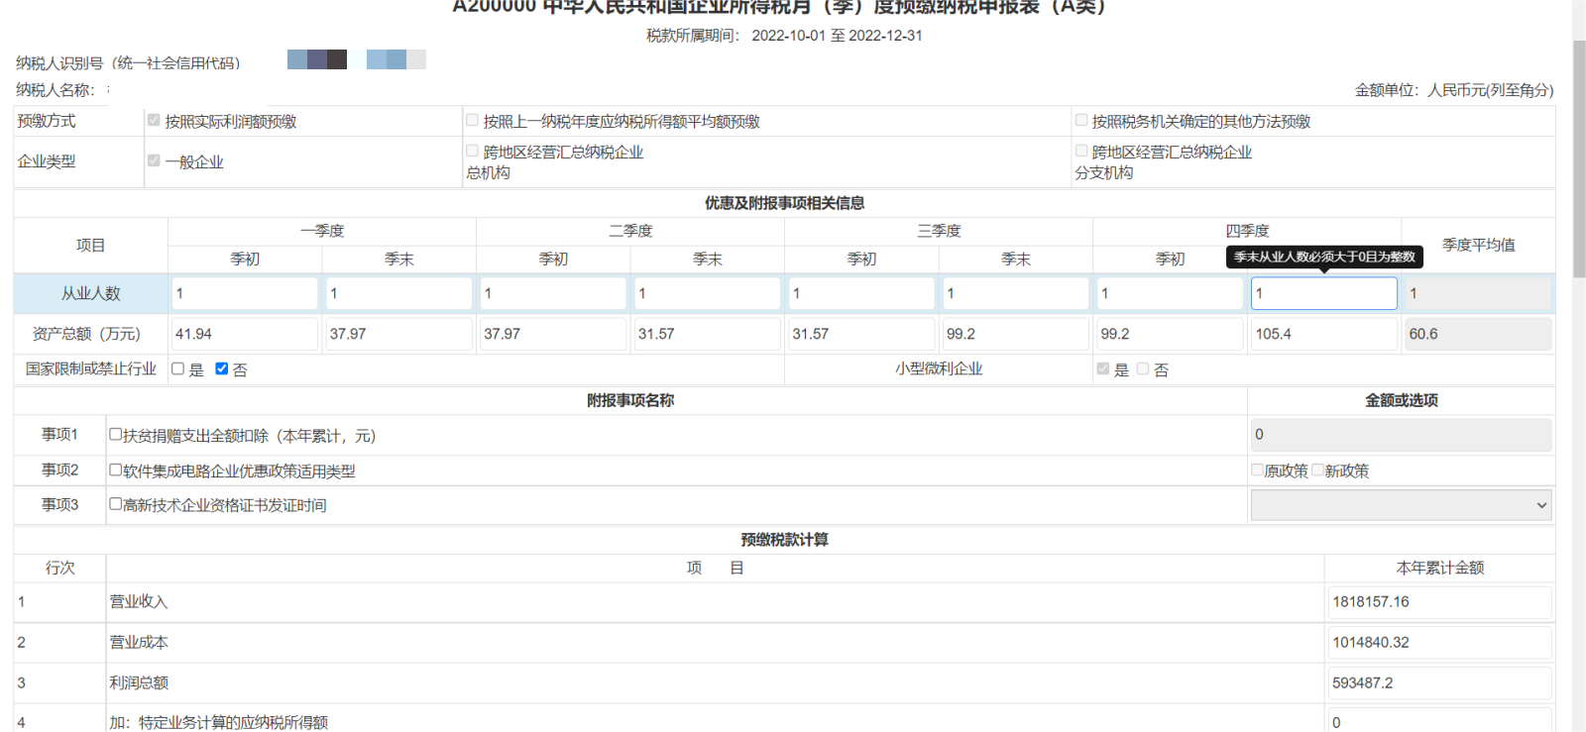Click 从业人数 四季度 季初 input field
1586x732 pixels.
pos(1170,293)
